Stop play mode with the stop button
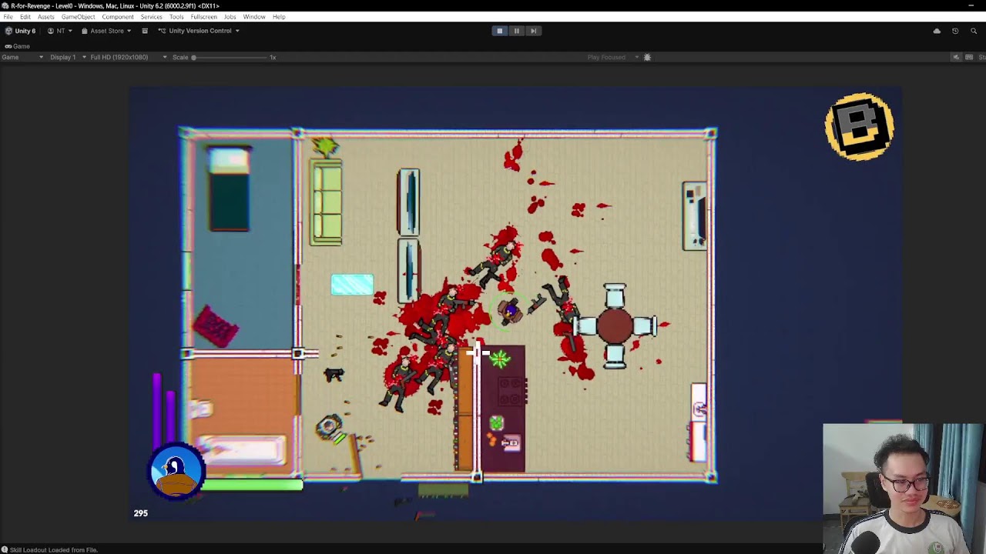This screenshot has height=554, width=986. 499,31
